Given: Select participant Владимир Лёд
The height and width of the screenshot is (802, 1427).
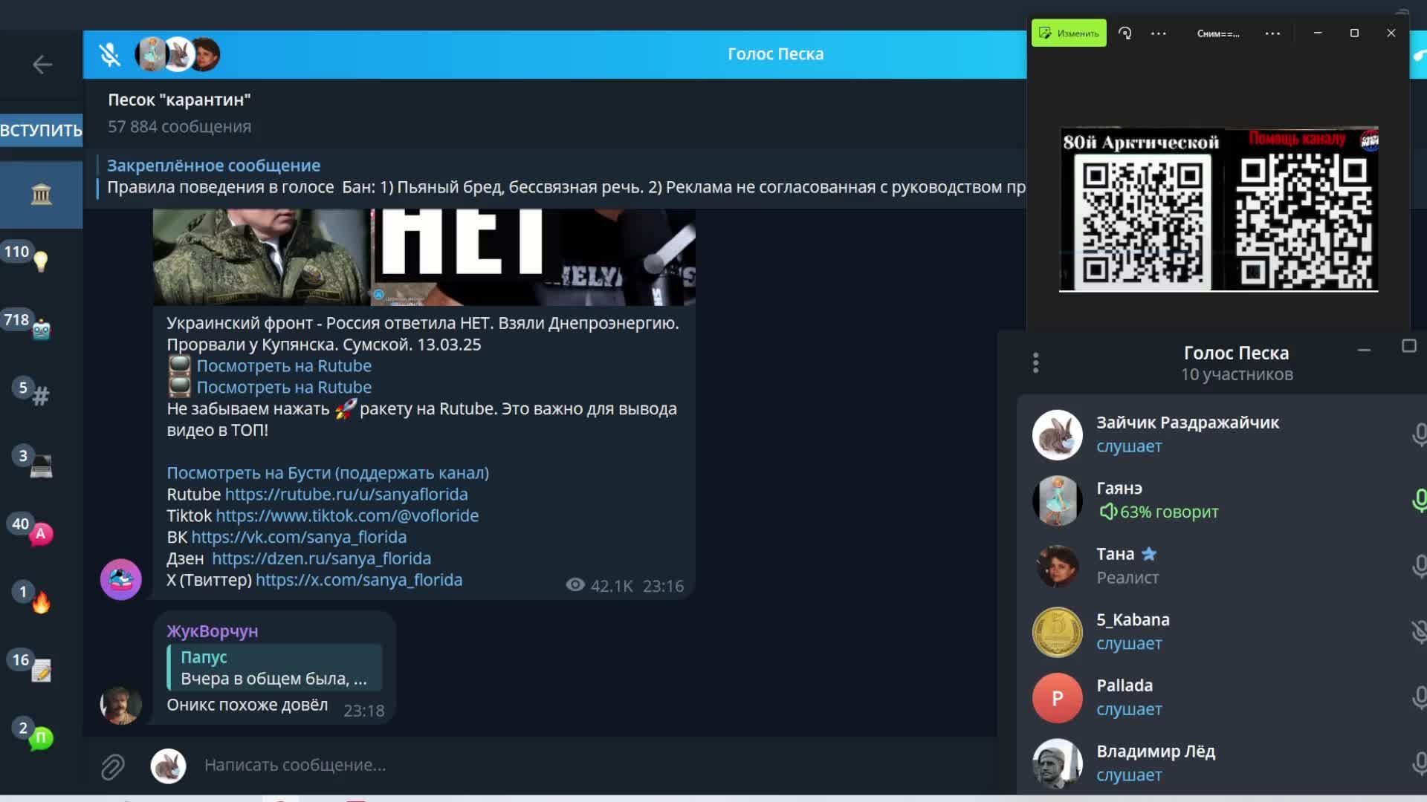Looking at the screenshot, I should coord(1222,763).
